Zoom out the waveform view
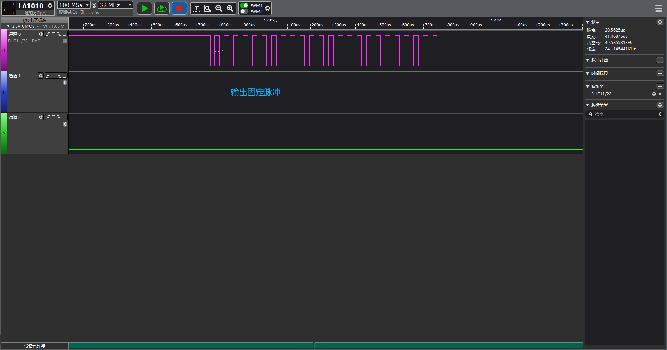Viewport: 667px width, 350px height. click(x=219, y=8)
